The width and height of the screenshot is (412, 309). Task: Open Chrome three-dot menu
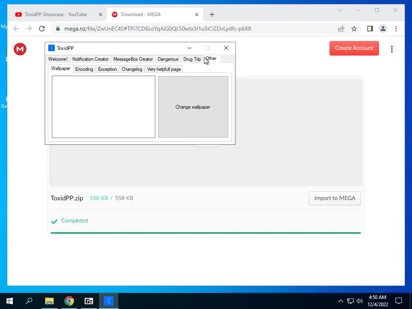[396, 29]
